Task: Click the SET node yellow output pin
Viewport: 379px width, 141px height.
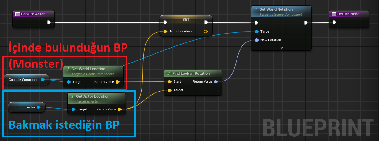Action: 206,31
